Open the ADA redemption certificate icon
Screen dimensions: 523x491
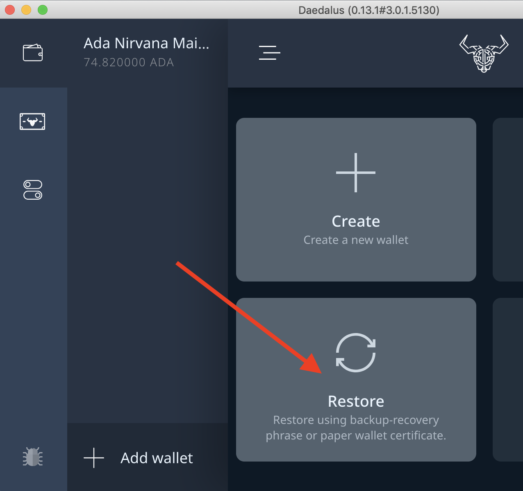32,122
